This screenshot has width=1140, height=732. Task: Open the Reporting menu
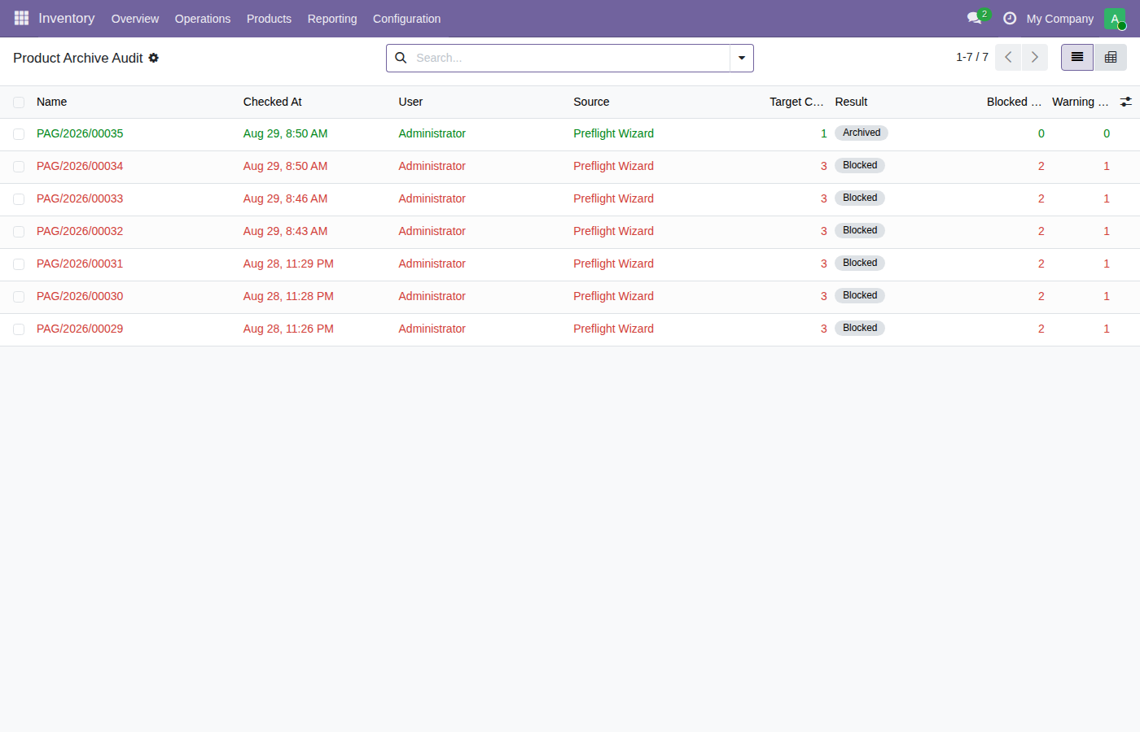click(x=332, y=19)
